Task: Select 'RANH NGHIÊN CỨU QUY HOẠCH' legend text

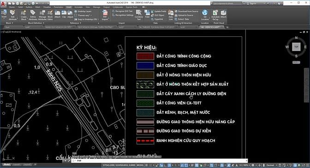Action: (185, 140)
